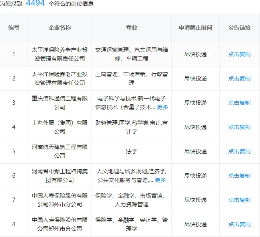260x237 pixels.
Task: Click company name in row 1 太平洋保险养老产业
Action: tap(60, 54)
